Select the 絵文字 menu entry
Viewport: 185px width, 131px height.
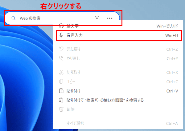[118, 26]
